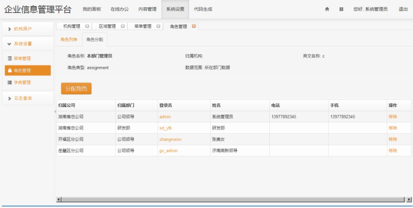413x208 pixels.
Task: Click the 姓名 column header
Action: coord(240,105)
